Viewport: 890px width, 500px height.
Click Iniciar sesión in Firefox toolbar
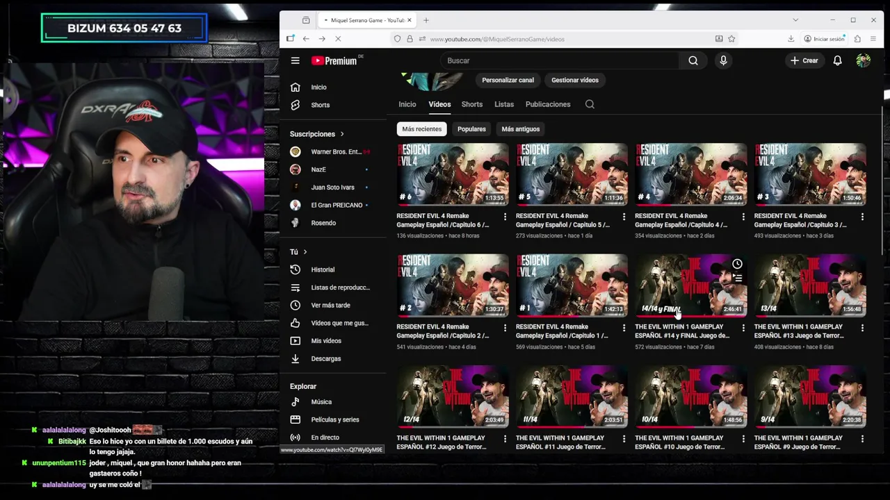pos(824,39)
